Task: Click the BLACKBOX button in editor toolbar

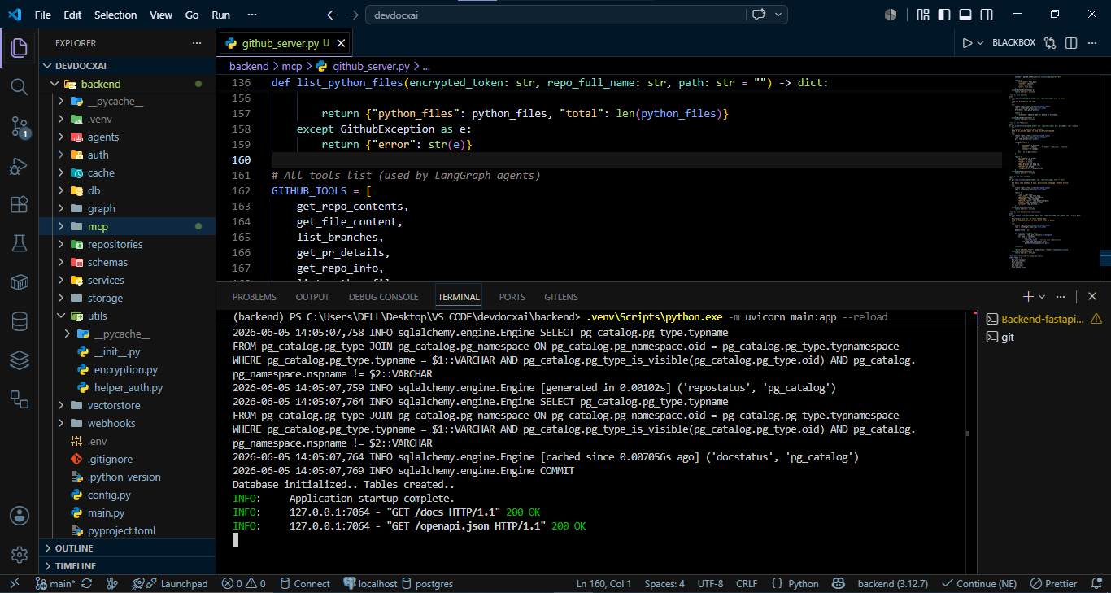Action: pyautogui.click(x=1014, y=43)
